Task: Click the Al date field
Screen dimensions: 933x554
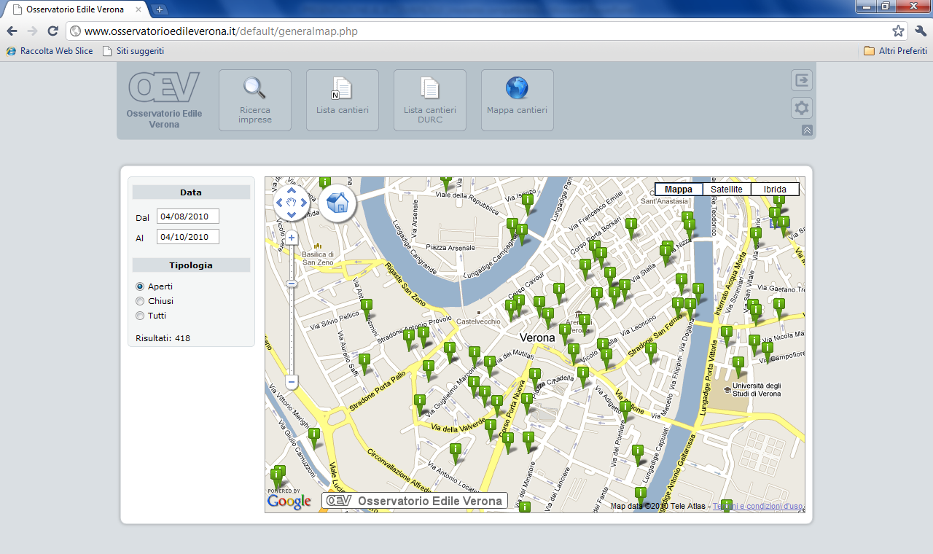Action: [188, 237]
